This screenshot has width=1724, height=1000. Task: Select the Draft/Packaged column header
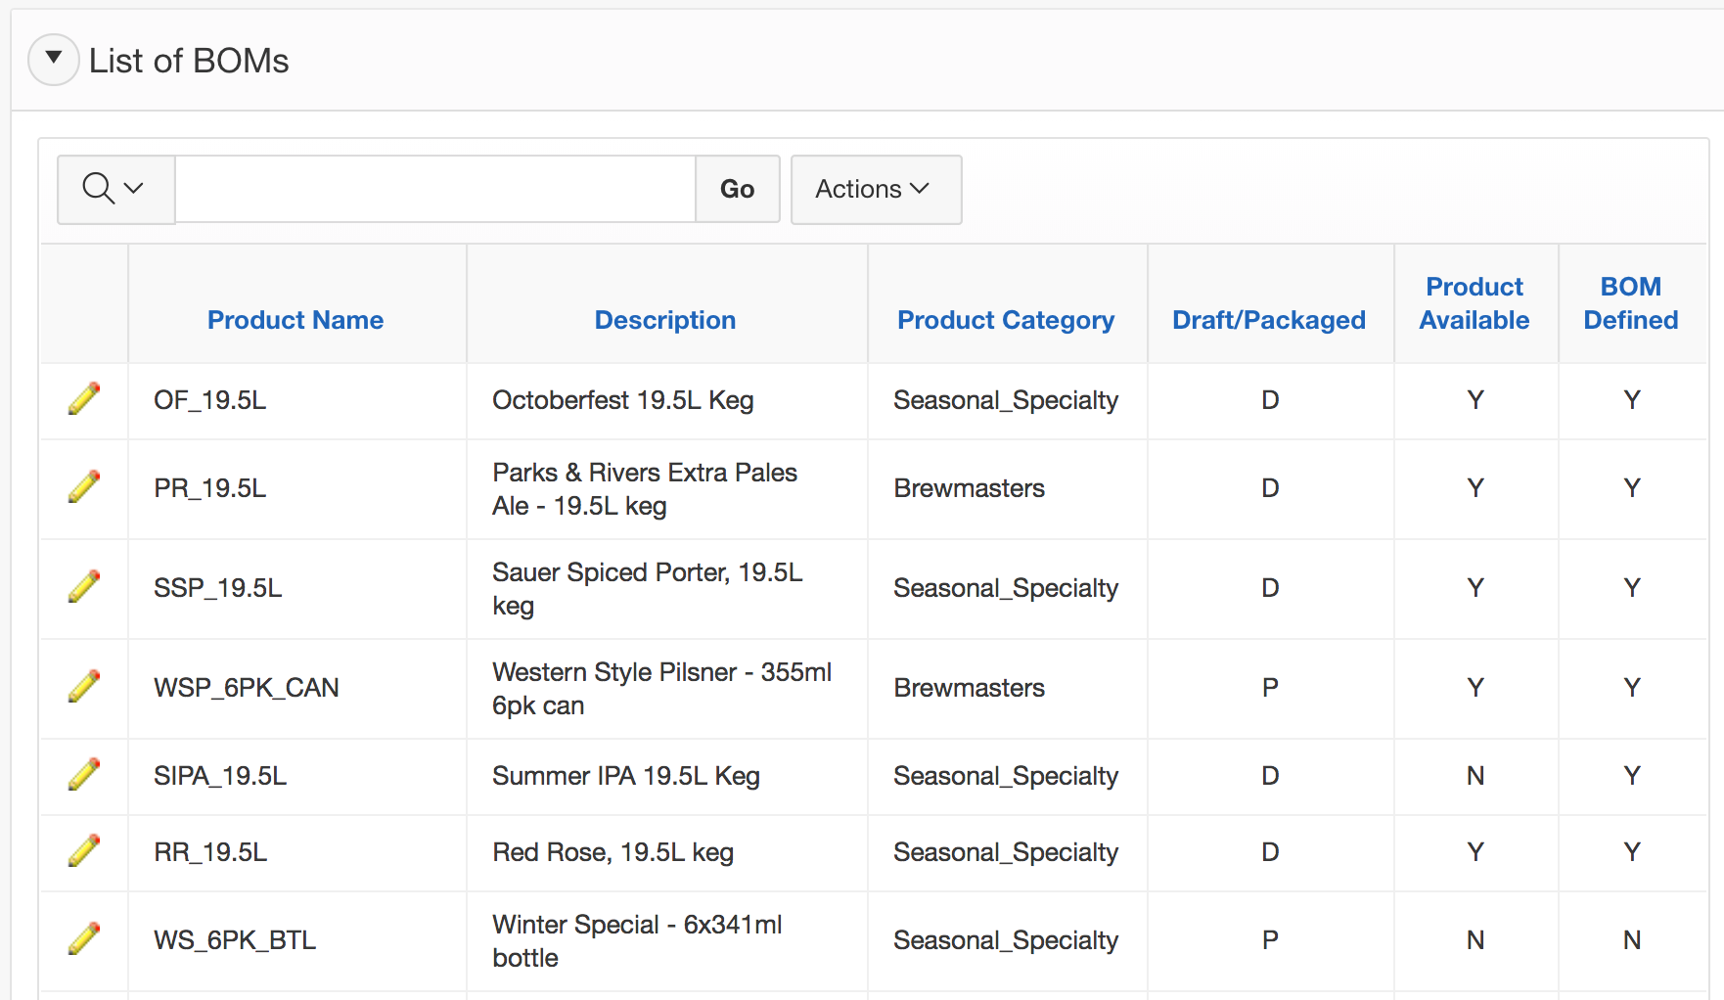[1268, 320]
